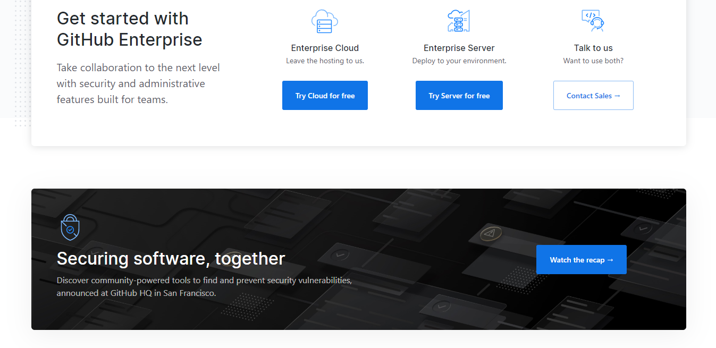716x348 pixels.
Task: Click the Talk to us headset icon
Action: click(593, 21)
